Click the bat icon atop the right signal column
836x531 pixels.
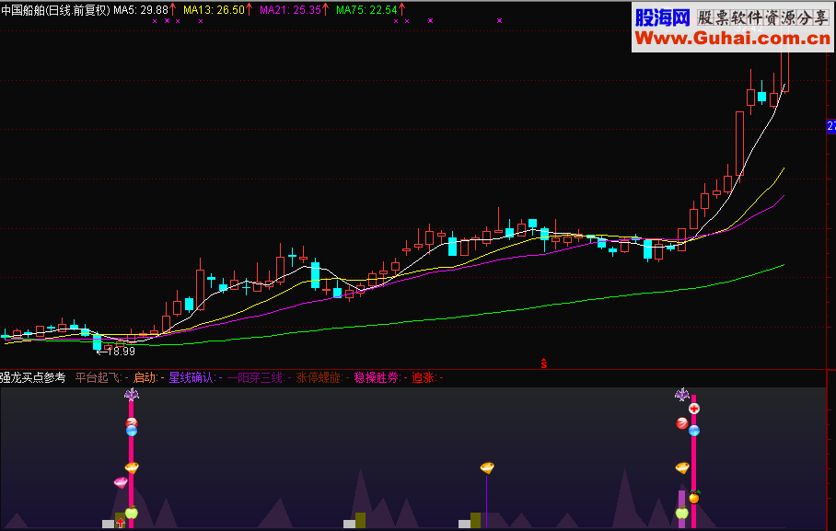[682, 395]
